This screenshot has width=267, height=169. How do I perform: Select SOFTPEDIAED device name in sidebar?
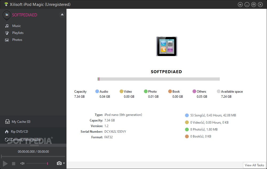(25, 15)
